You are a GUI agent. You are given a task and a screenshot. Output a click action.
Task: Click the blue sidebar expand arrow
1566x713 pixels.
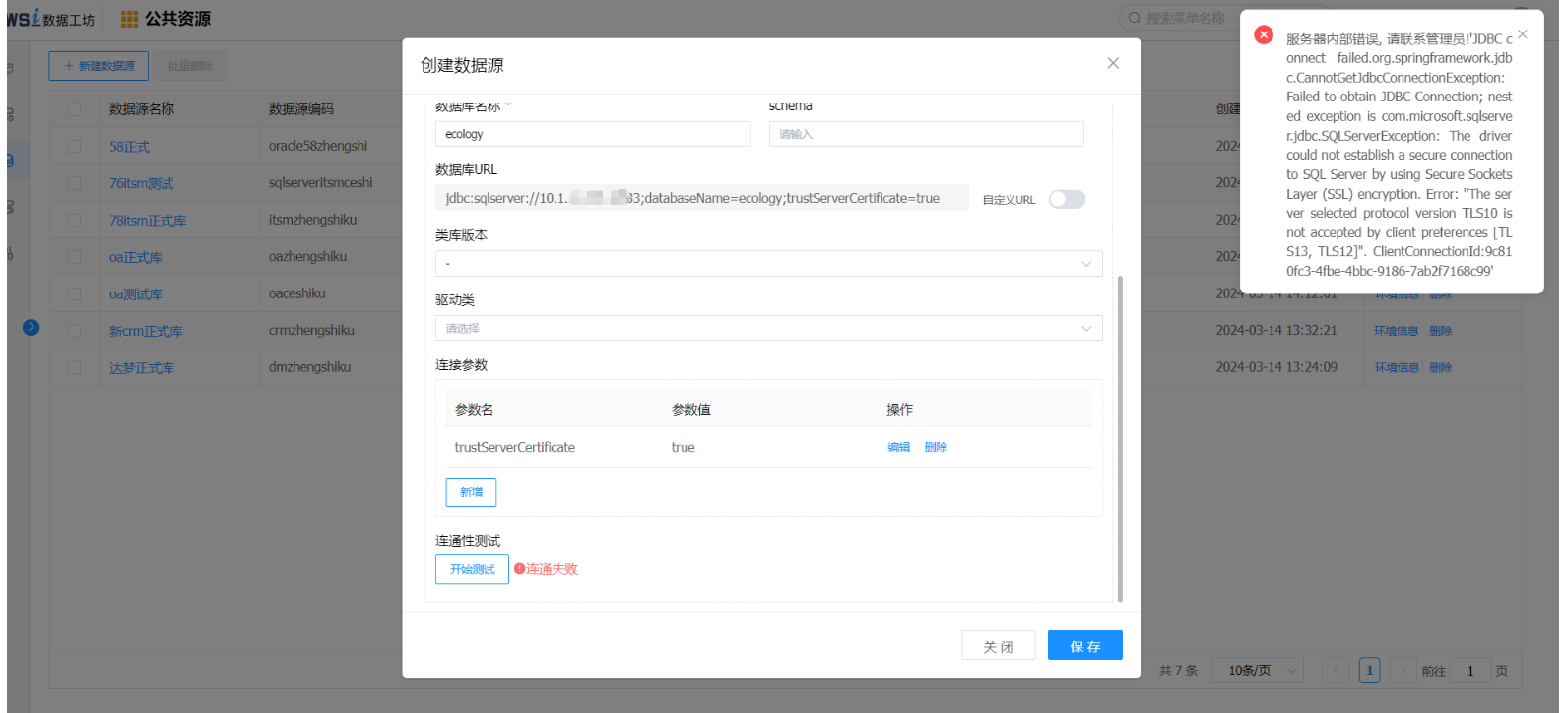[32, 327]
